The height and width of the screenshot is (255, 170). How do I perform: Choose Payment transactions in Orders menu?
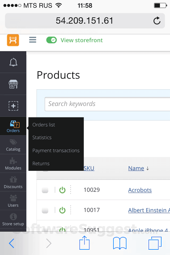click(x=56, y=151)
